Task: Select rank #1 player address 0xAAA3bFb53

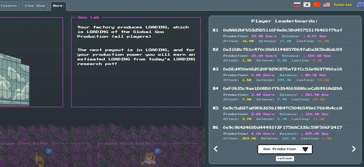Action: [282, 30]
